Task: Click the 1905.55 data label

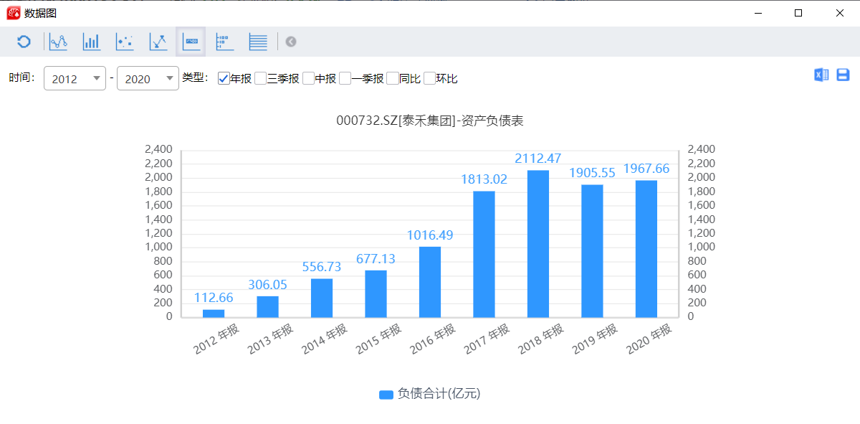Action: (592, 173)
